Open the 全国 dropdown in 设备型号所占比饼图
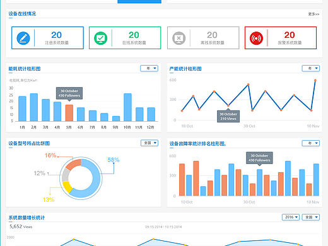Viewport: 328px width, 246px height. pos(149,143)
